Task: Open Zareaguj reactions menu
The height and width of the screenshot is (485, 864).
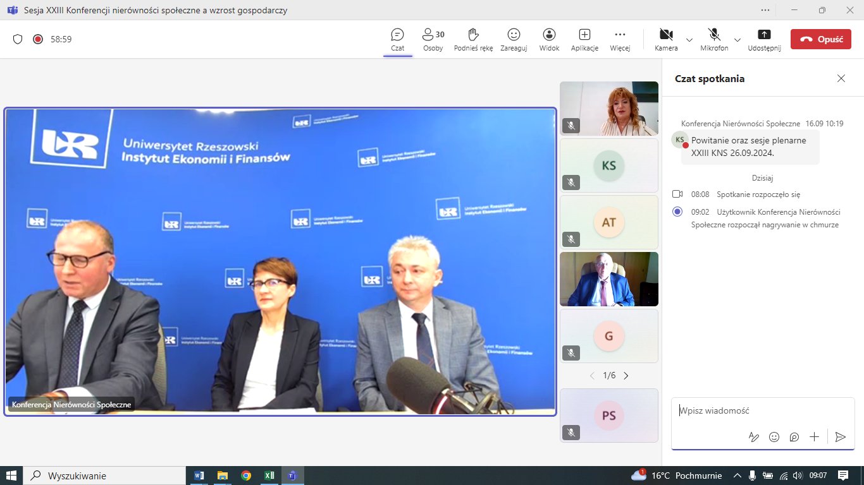Action: (x=514, y=39)
